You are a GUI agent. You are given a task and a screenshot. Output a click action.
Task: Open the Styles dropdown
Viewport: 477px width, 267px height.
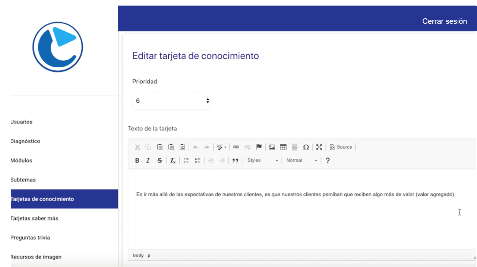coord(262,160)
